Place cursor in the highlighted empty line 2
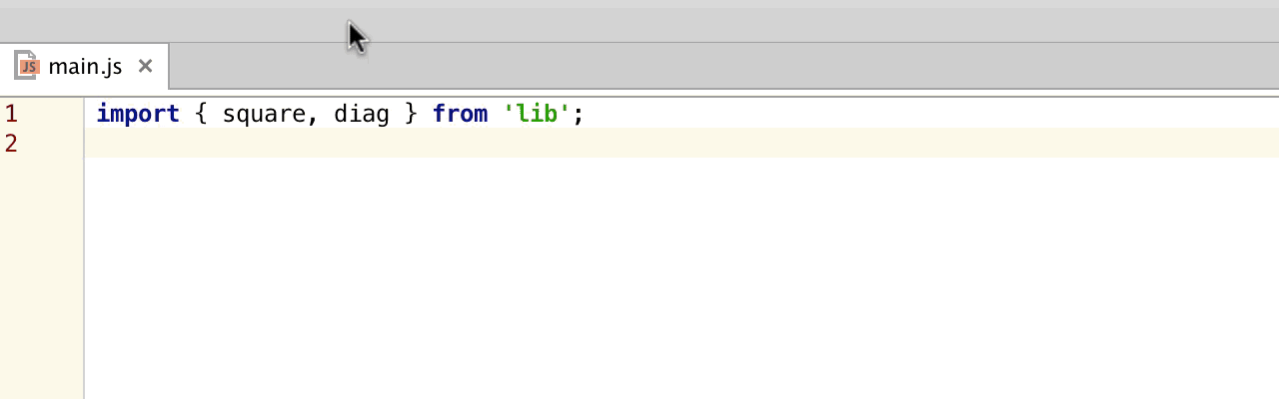1279x399 pixels. [x=600, y=144]
